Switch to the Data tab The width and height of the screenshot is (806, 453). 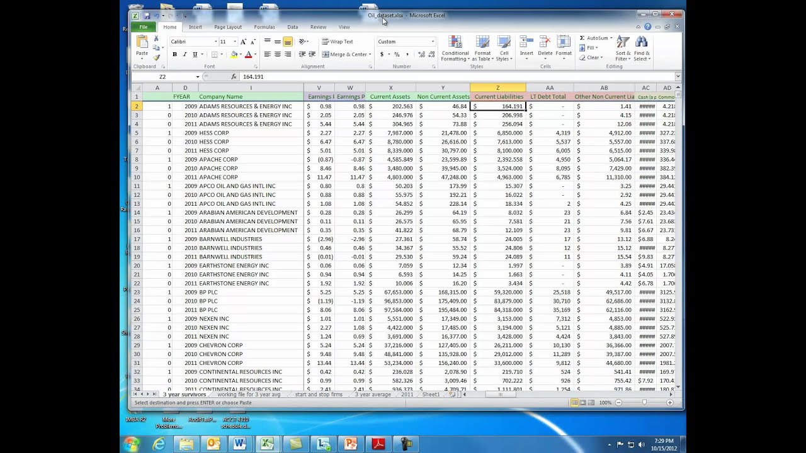coord(293,27)
